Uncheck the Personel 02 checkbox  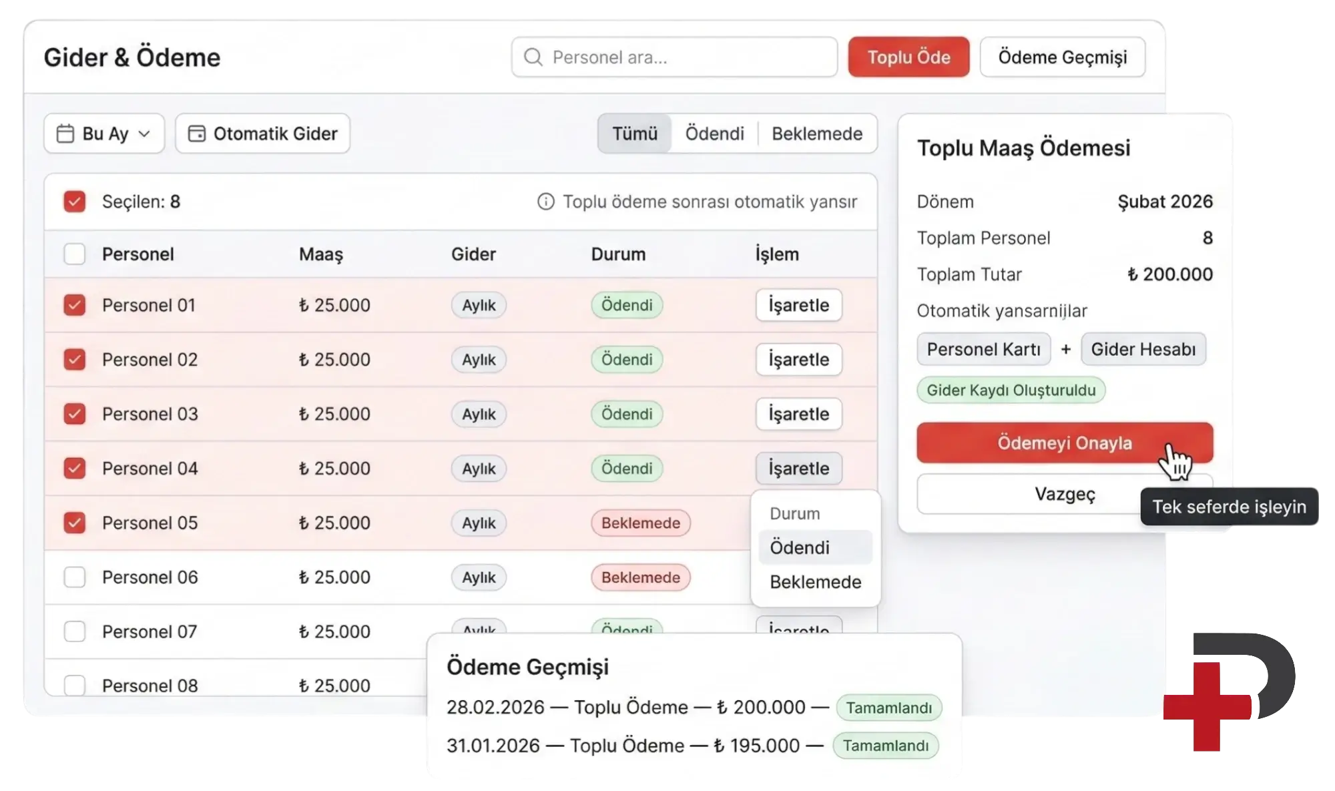[x=74, y=360]
